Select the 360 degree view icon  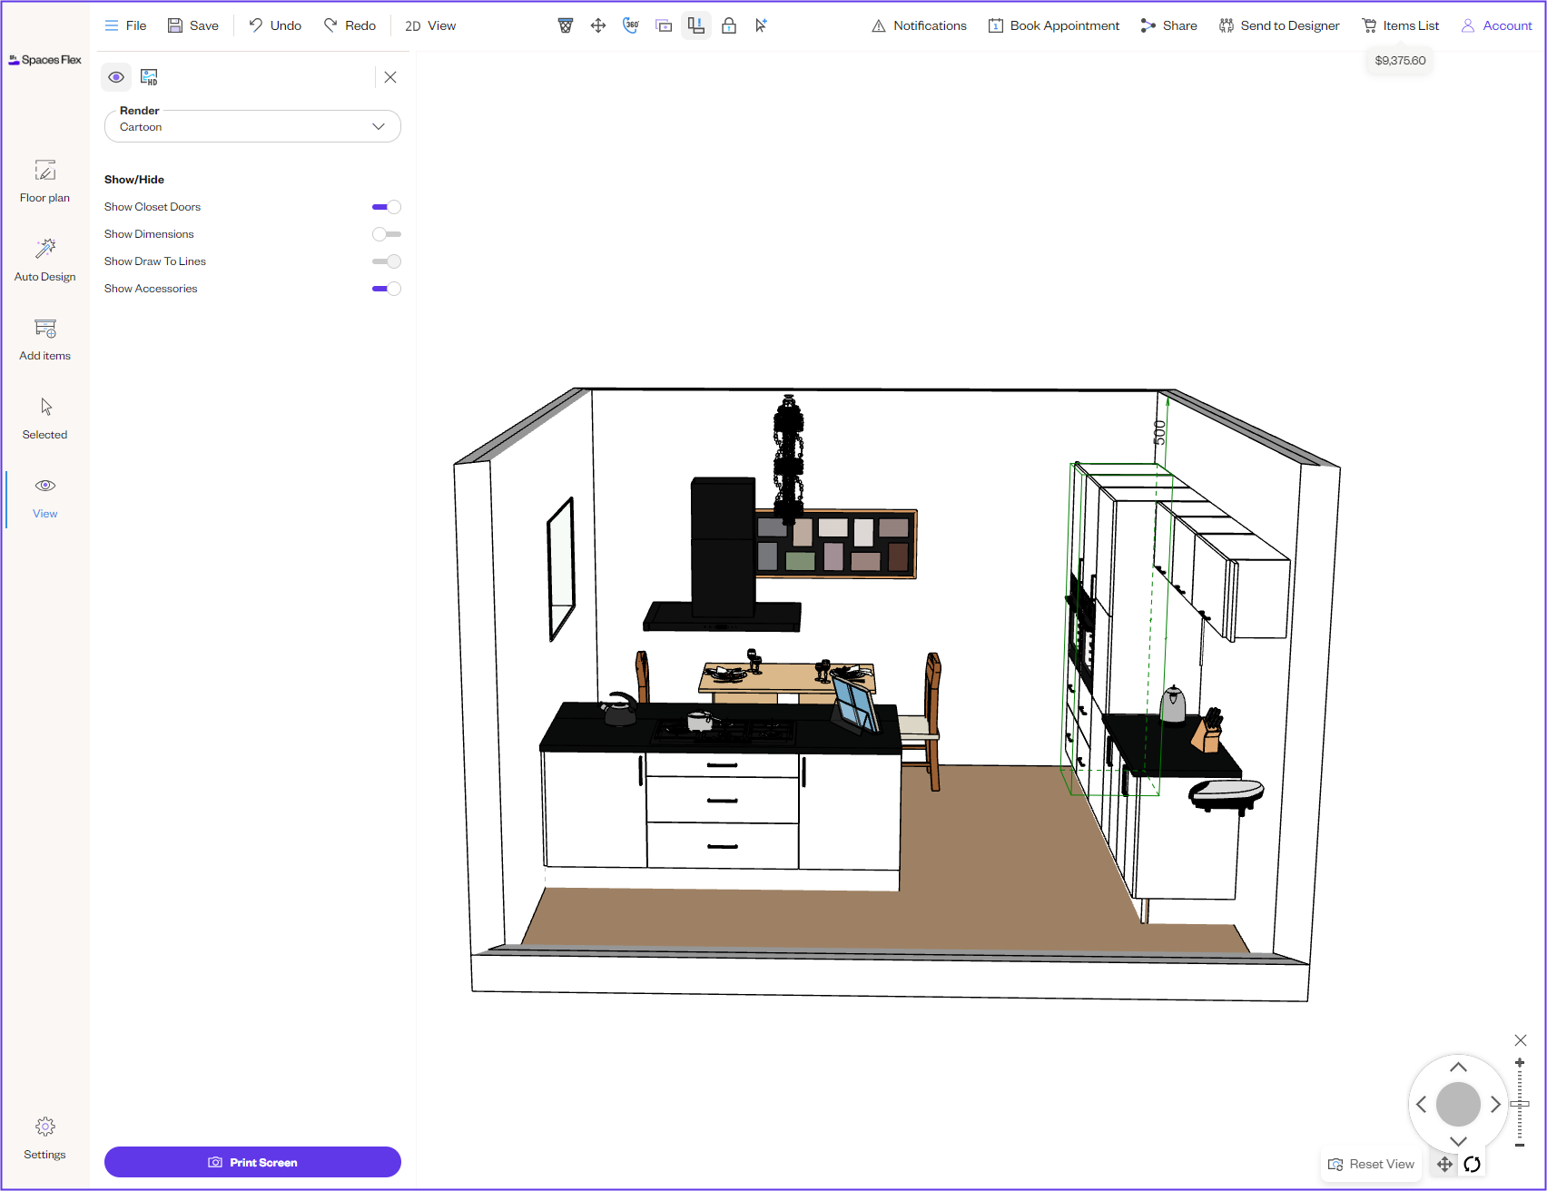pyautogui.click(x=631, y=25)
